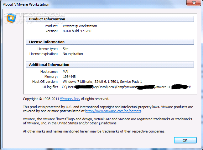Click the UI log file path
Image resolution: width=203 pixels, height=150 pixels.
pos(126,87)
